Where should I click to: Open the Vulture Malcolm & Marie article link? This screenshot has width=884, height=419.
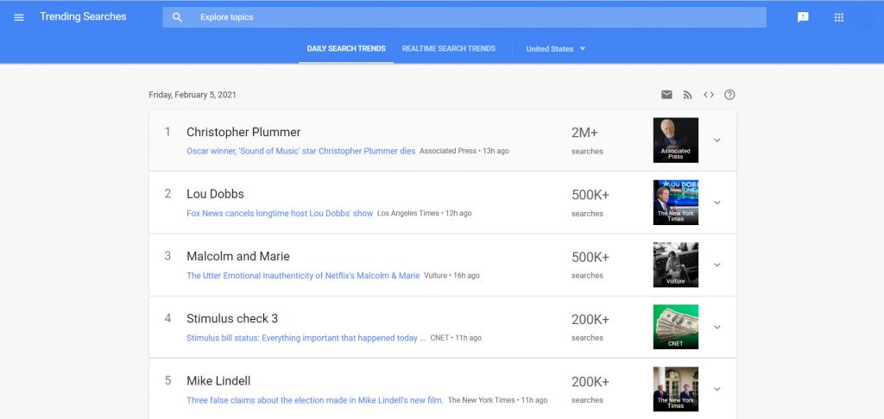[303, 275]
